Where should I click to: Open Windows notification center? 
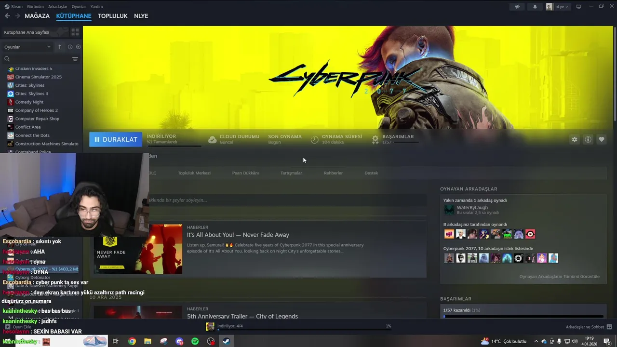tap(607, 341)
